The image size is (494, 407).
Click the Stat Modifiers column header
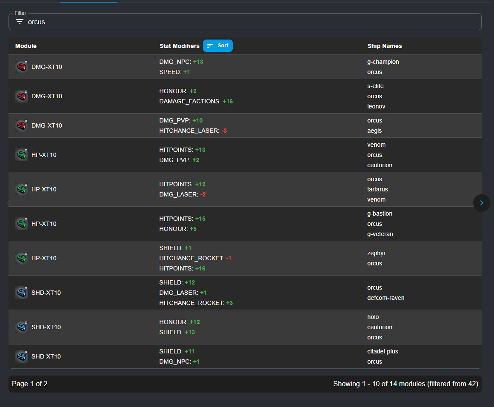coord(180,46)
